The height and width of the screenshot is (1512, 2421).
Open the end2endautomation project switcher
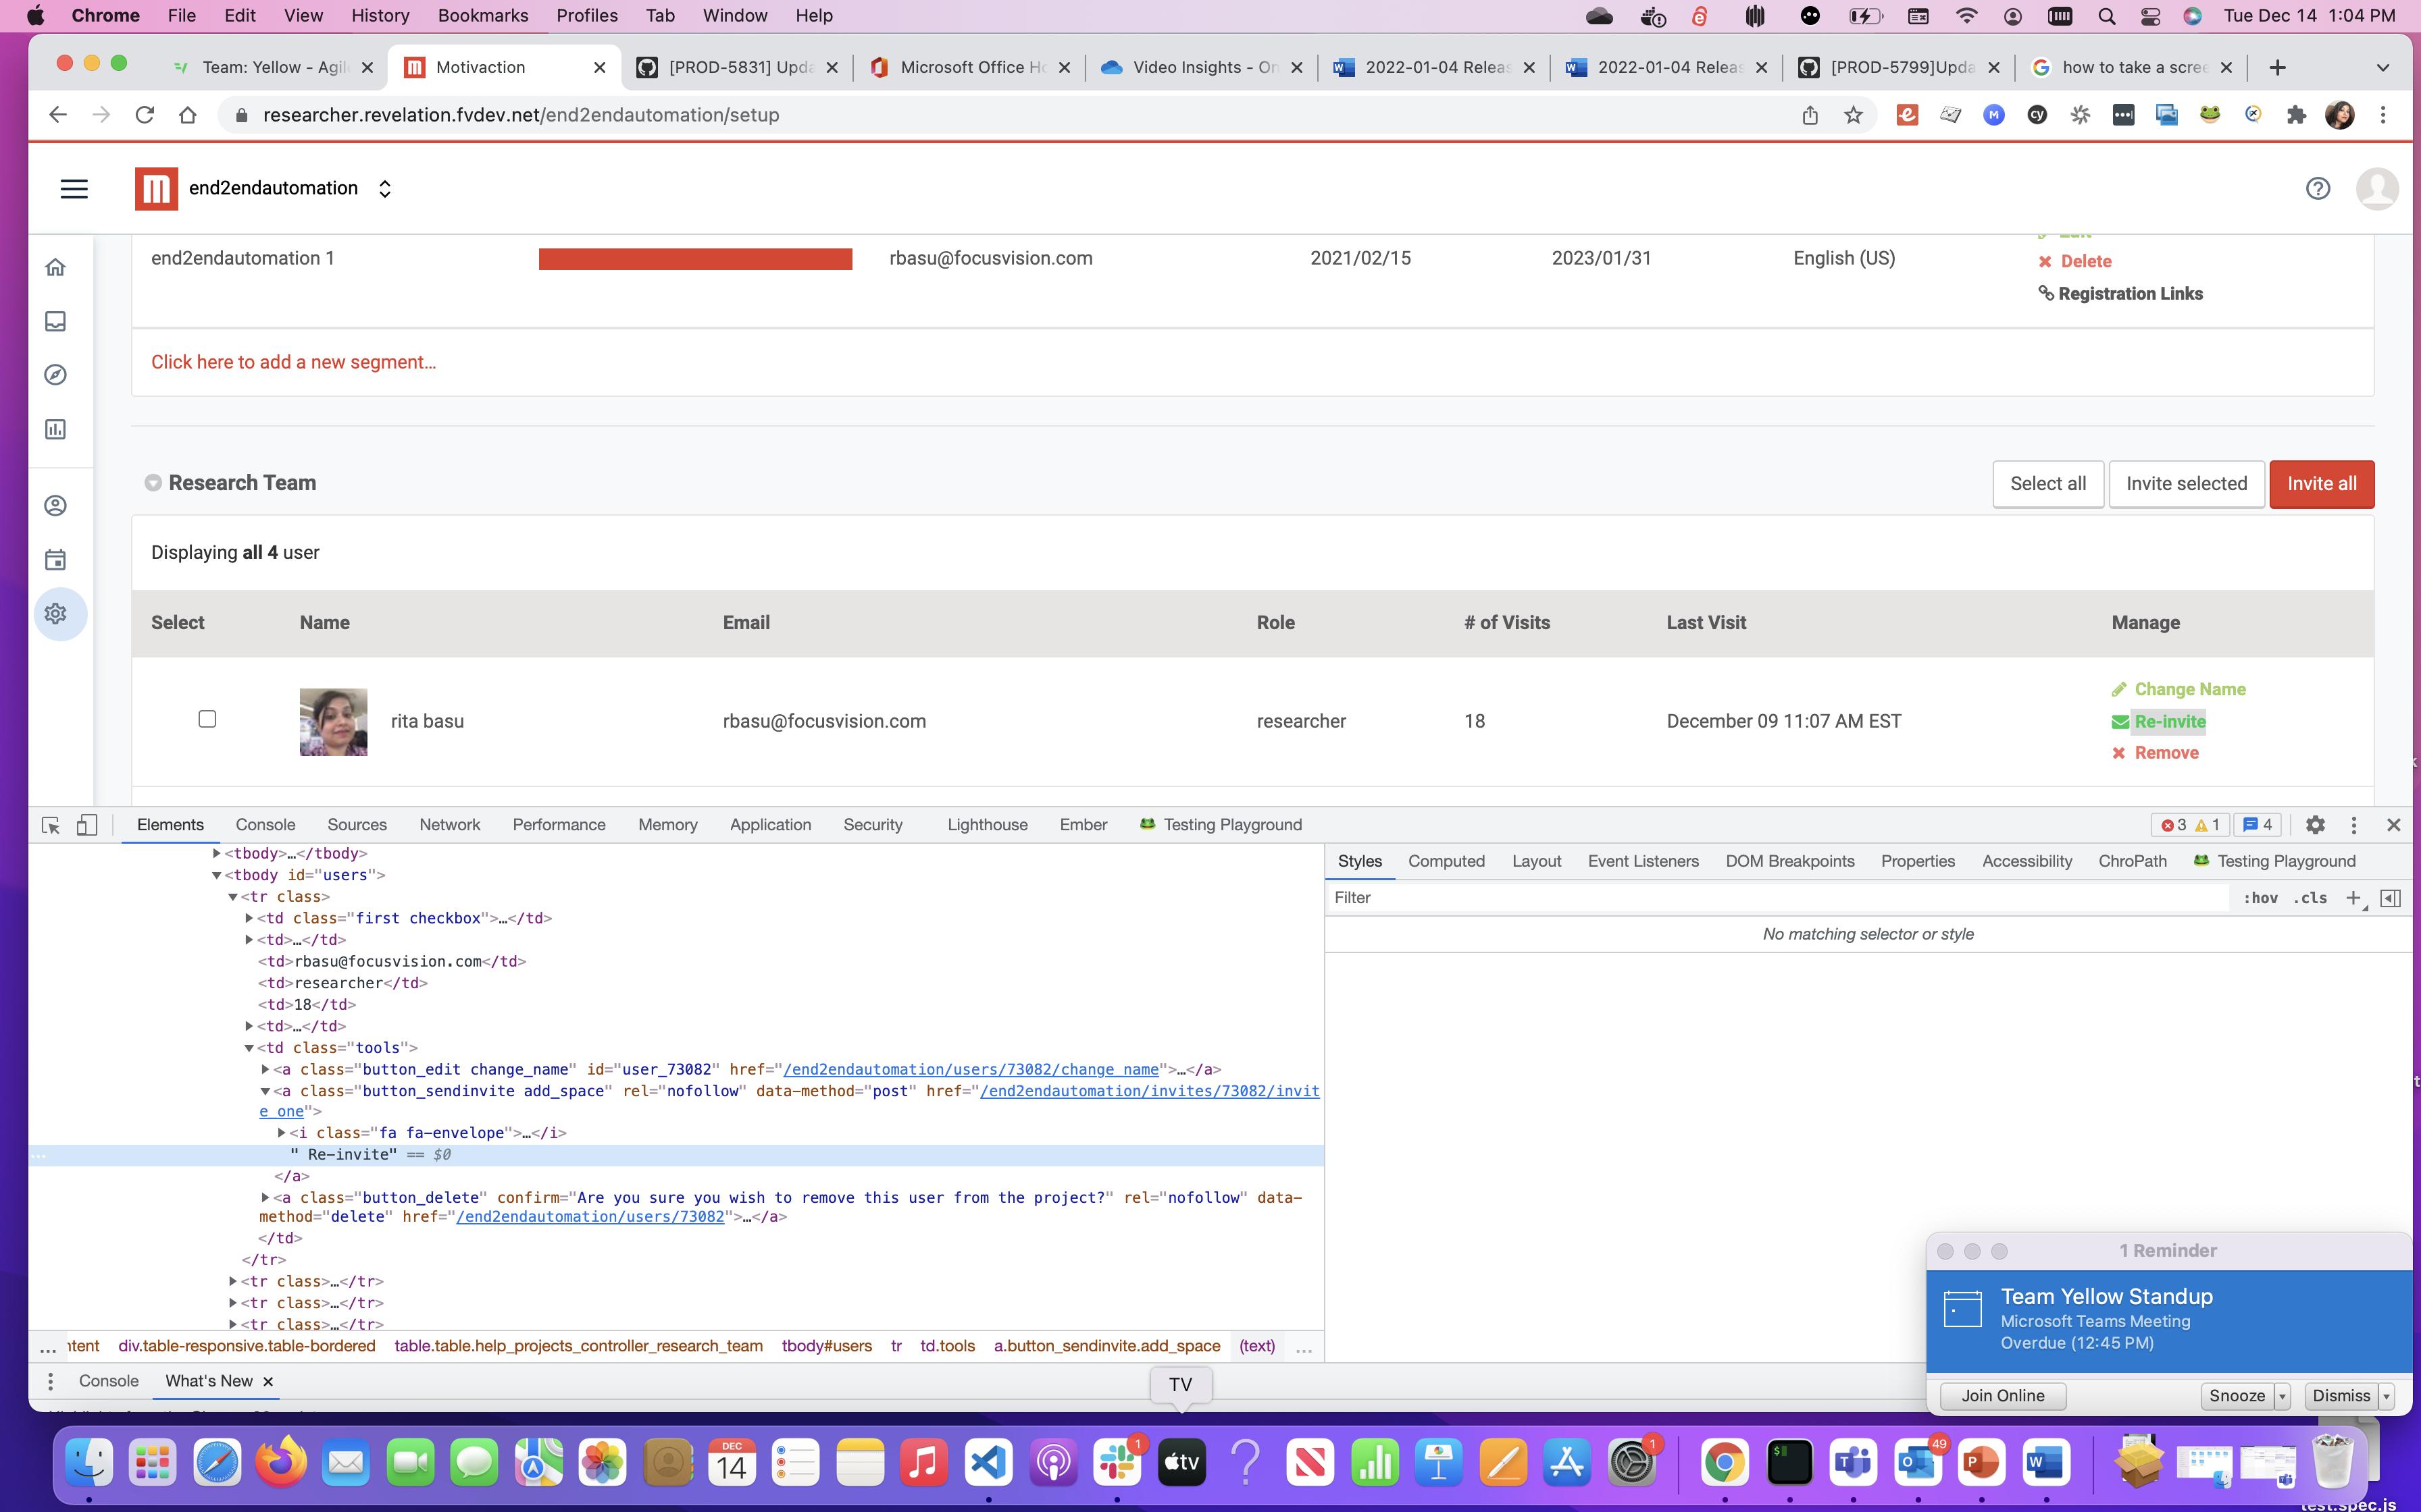384,189
